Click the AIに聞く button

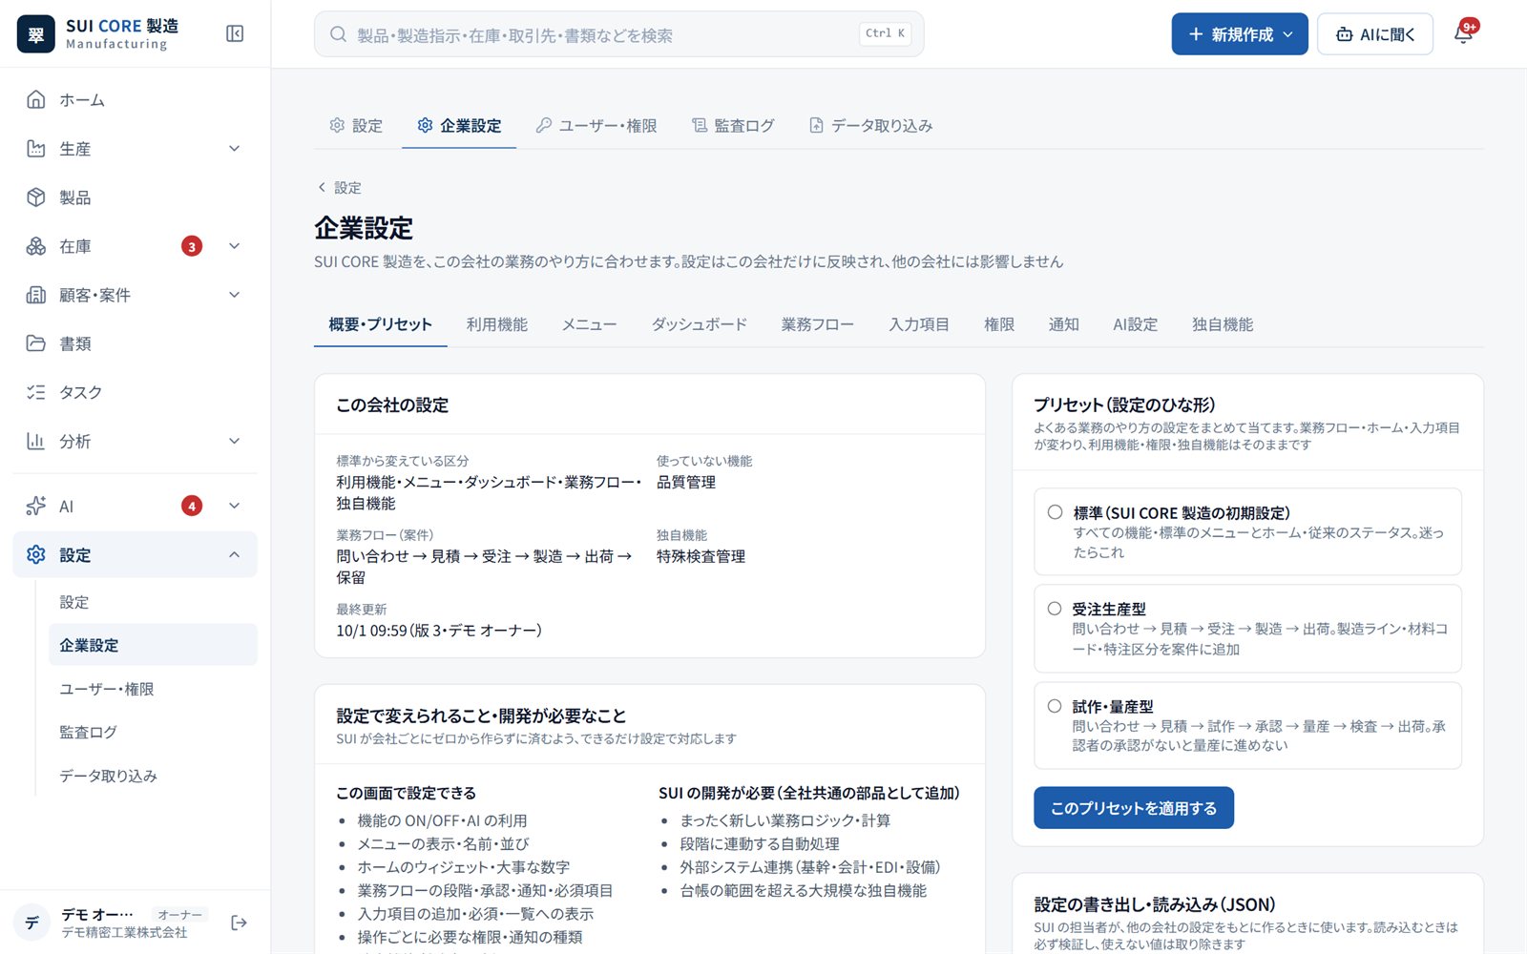click(1375, 34)
